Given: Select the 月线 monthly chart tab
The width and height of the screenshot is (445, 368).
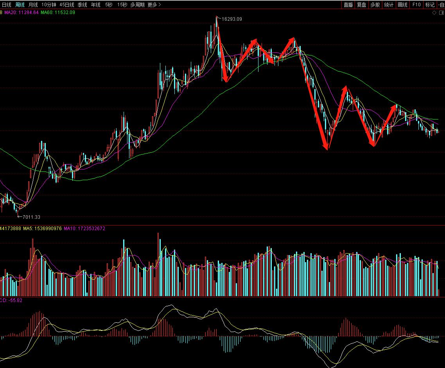Looking at the screenshot, I should coord(33,5).
